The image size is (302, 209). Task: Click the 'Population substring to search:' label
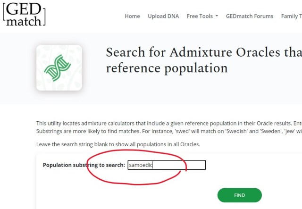click(84, 165)
